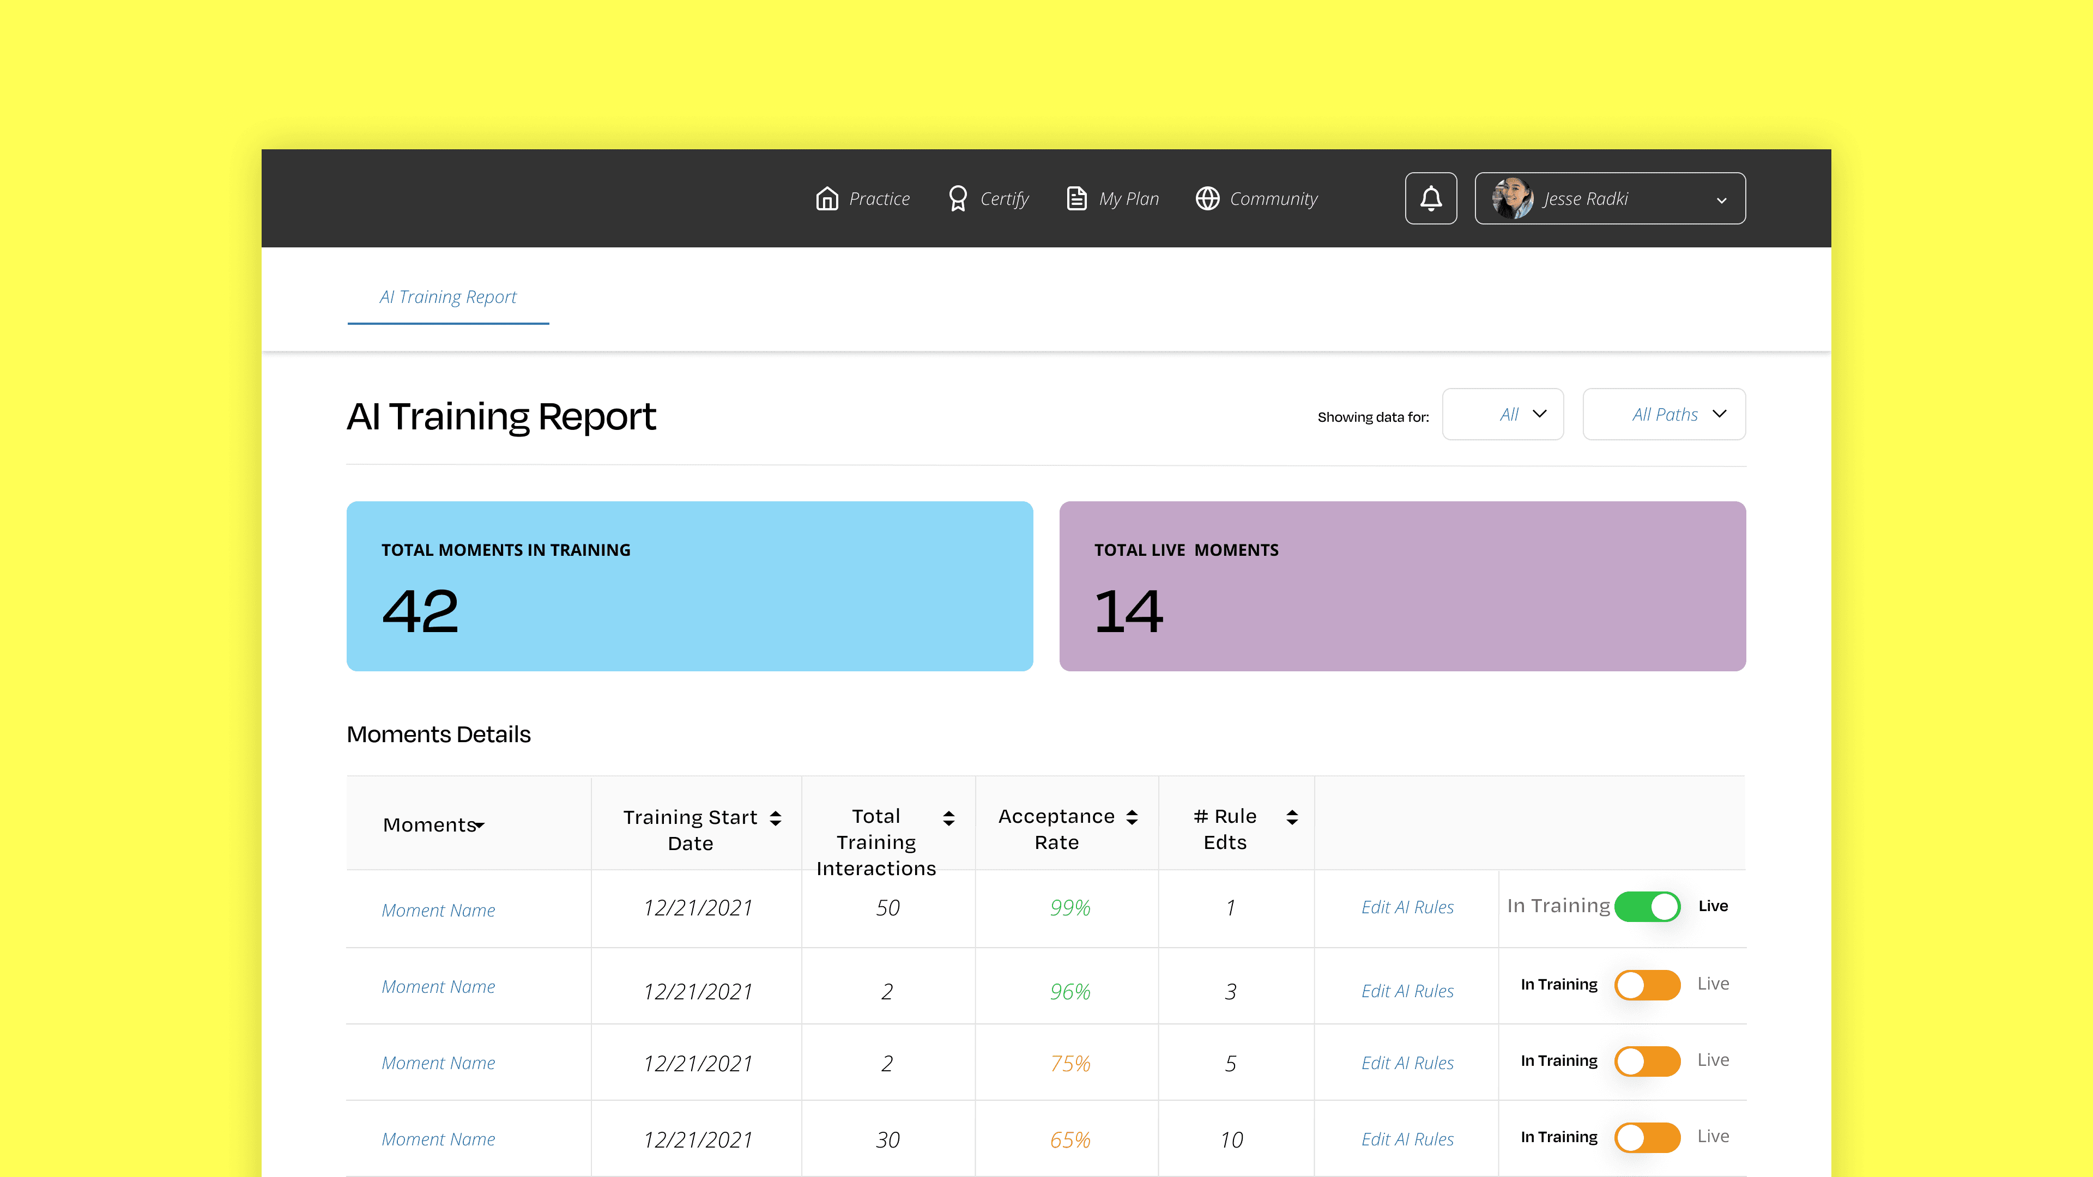The height and width of the screenshot is (1177, 2093).
Task: Sort by Total Training Interactions arrows
Action: click(948, 818)
